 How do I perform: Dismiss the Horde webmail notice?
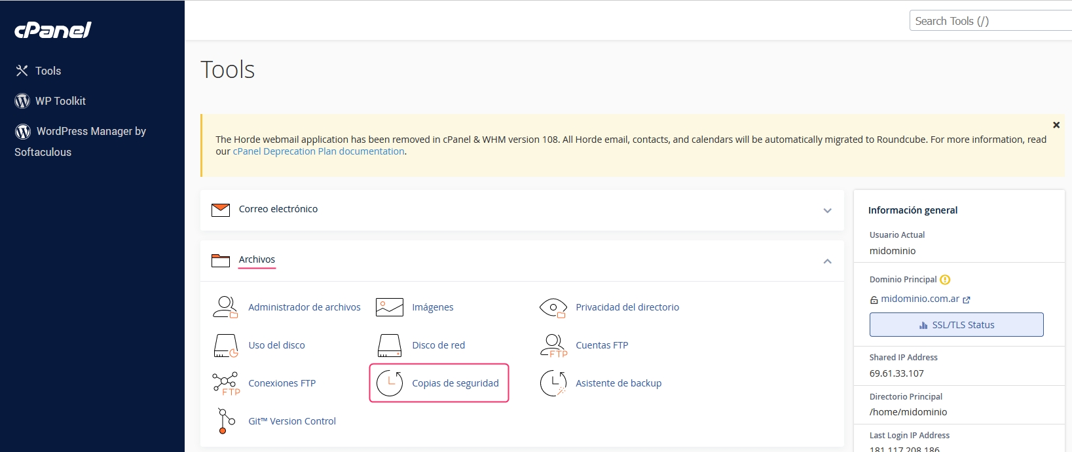(x=1056, y=125)
